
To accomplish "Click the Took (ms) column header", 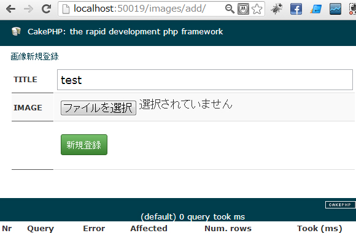I will coord(319,229).
